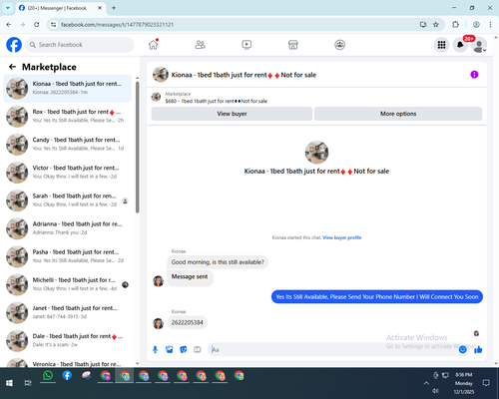
Task: Open Facebook app from the taskbar
Action: 67,376
